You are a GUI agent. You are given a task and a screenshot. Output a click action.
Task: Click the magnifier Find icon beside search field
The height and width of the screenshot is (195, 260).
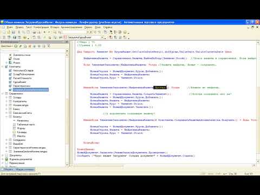[60, 32]
